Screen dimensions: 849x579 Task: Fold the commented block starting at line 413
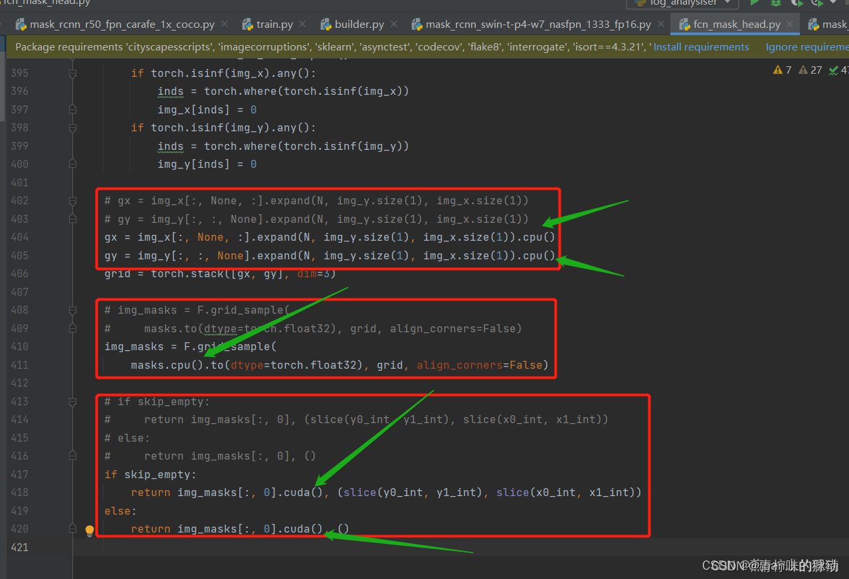click(73, 401)
